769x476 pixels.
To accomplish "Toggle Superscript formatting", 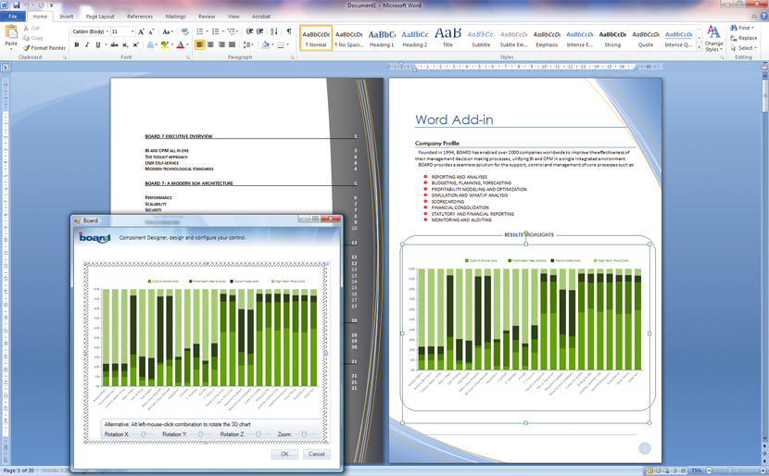I will (136, 44).
